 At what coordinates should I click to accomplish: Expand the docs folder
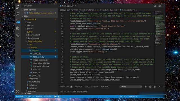pos(29,22)
